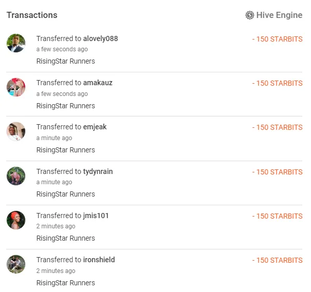Screen dimensions: 311x292
Task: Open amakauz's profile avatar
Action: pos(16,87)
